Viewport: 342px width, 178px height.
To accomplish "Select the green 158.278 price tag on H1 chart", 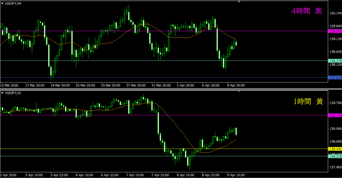I will [335, 156].
